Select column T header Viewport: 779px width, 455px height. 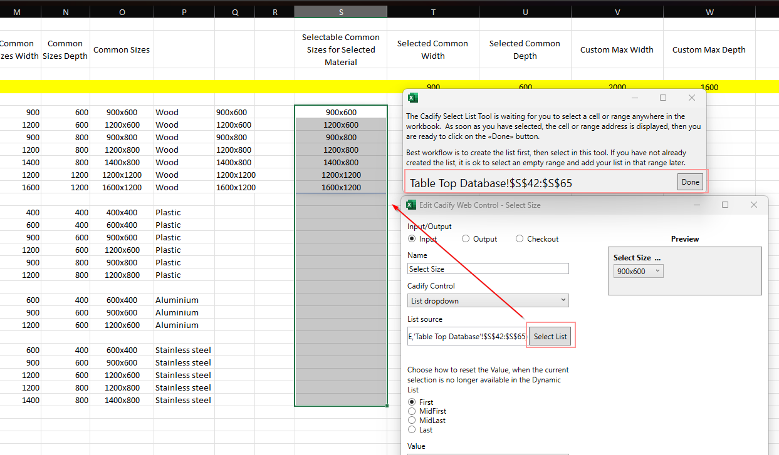(x=433, y=12)
